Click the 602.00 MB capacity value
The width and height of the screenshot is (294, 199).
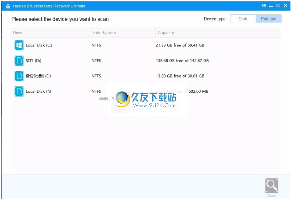coord(198,91)
